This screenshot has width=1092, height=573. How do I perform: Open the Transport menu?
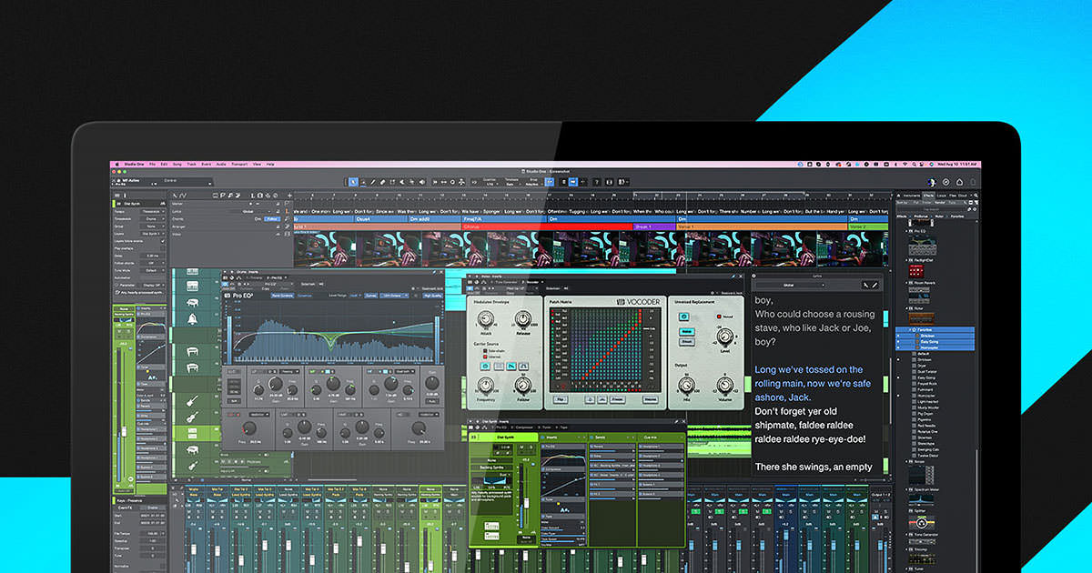click(x=239, y=164)
